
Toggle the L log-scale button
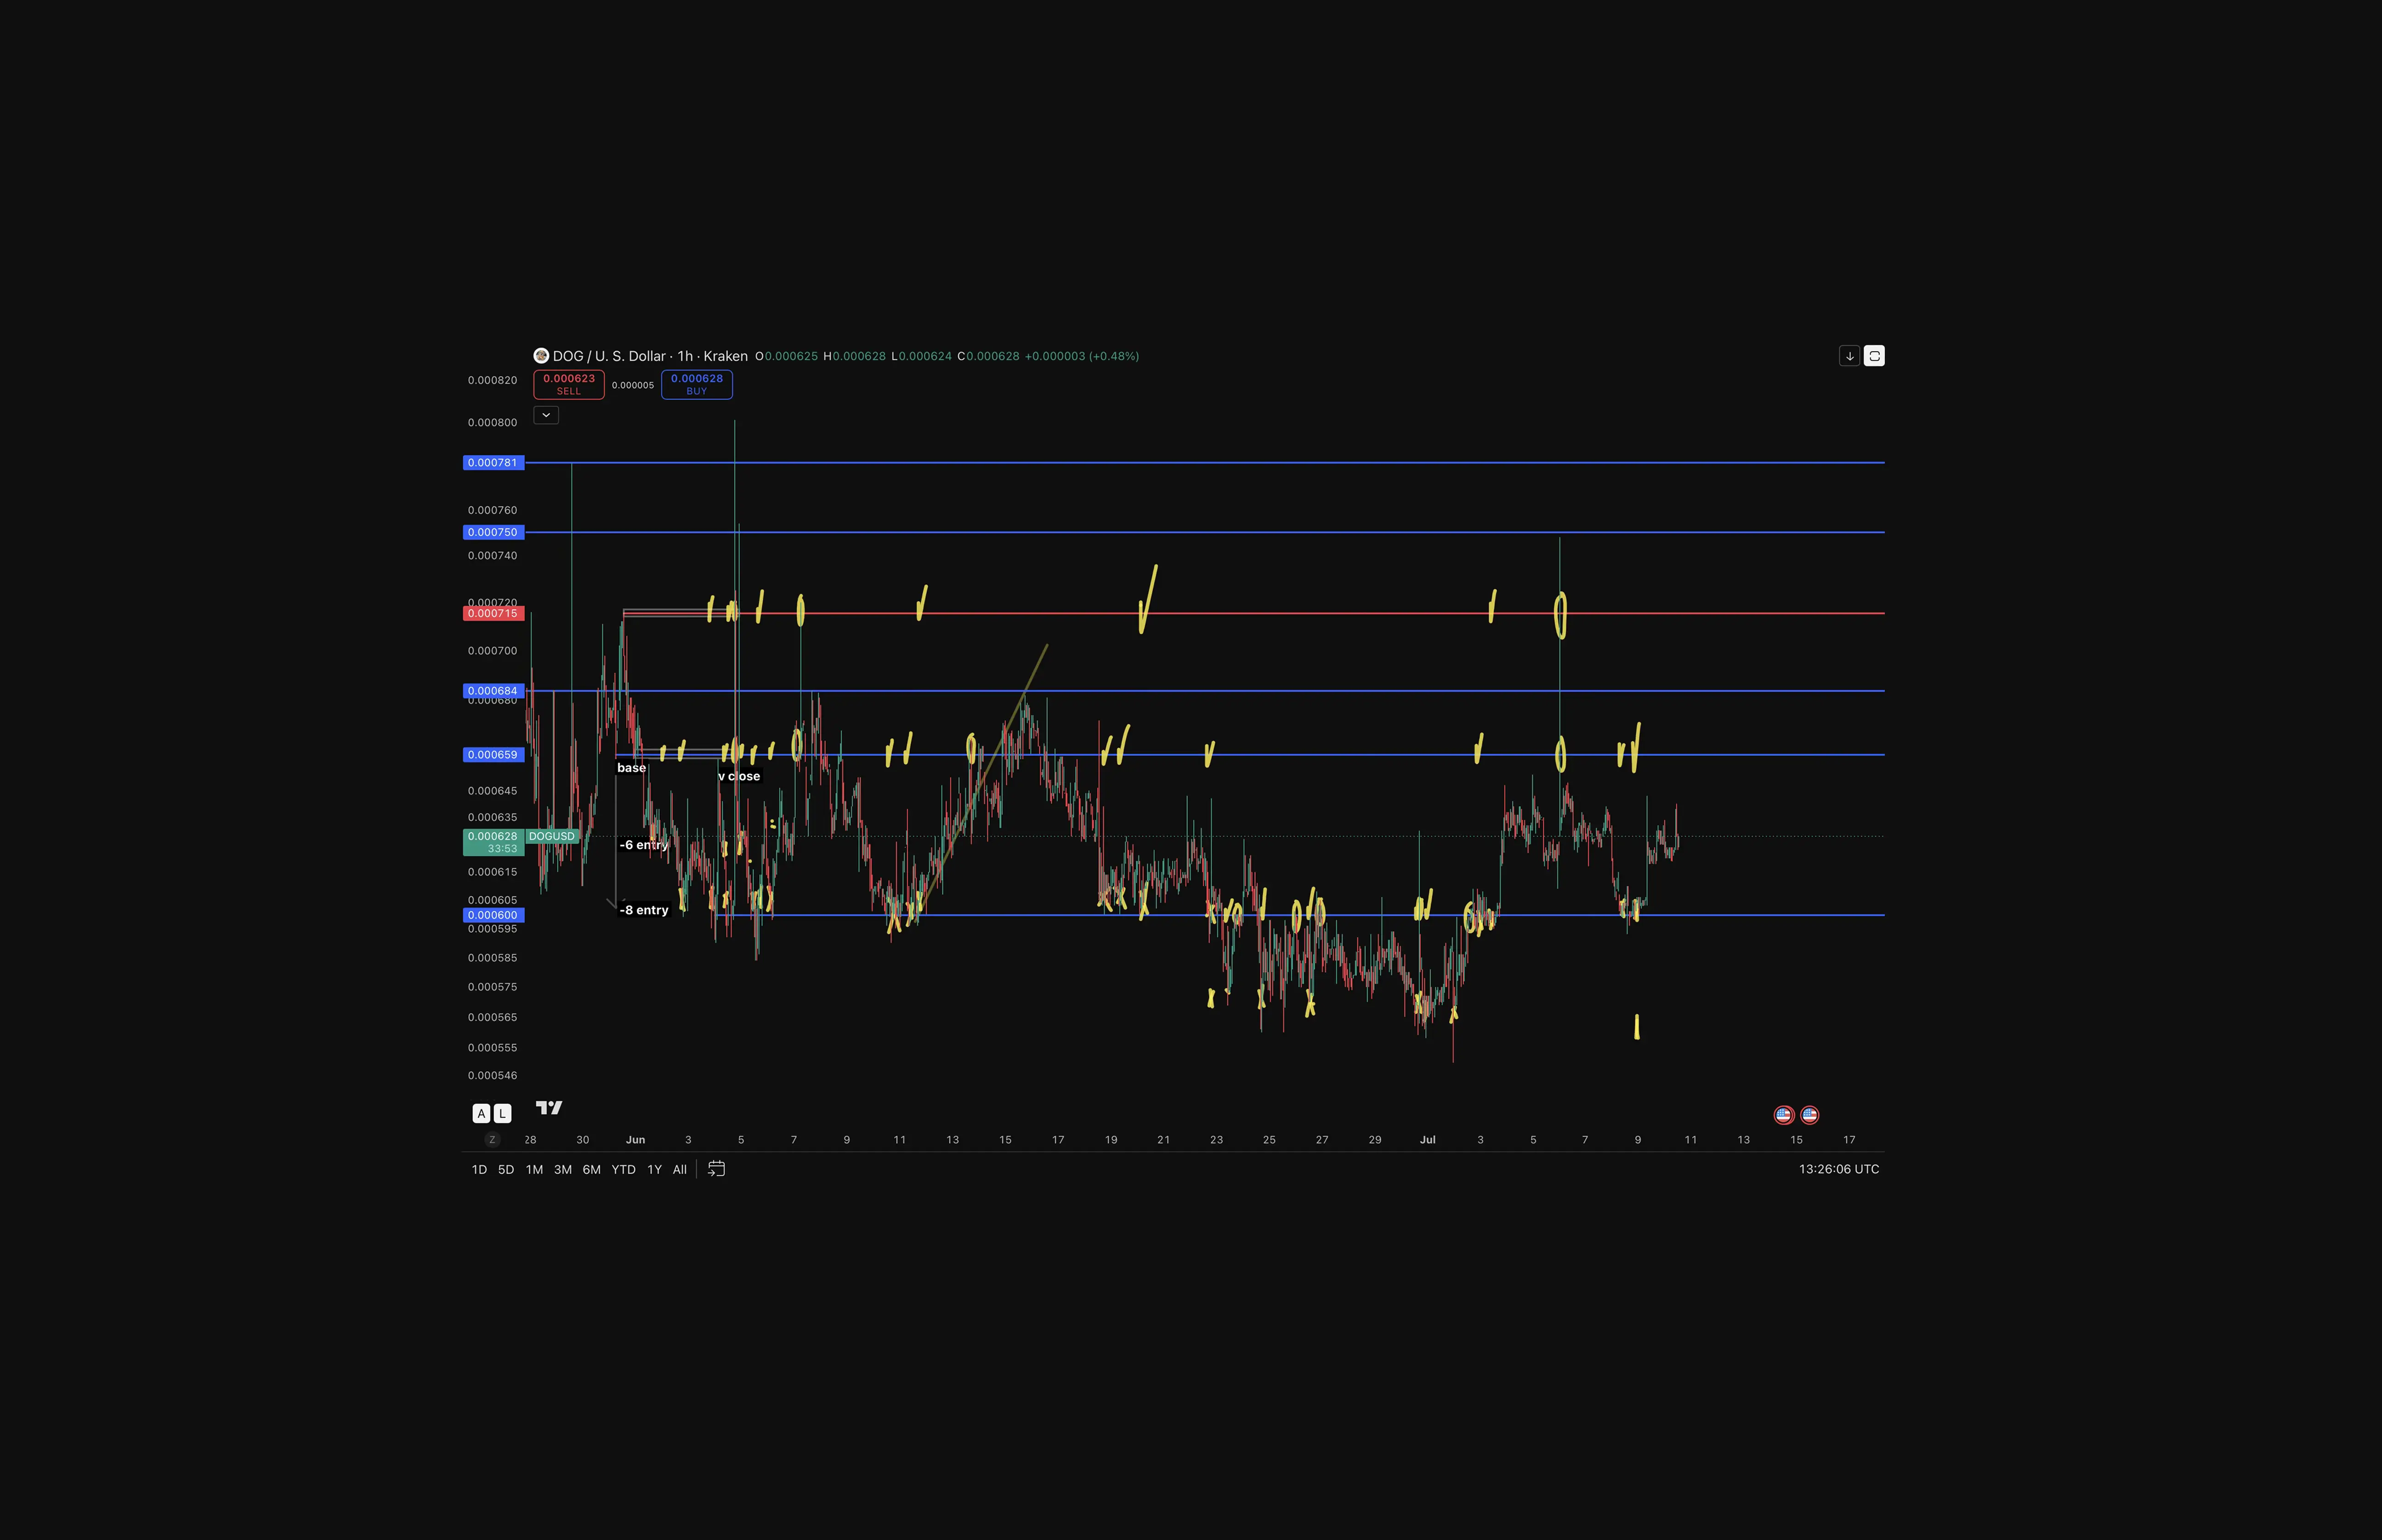click(503, 1113)
